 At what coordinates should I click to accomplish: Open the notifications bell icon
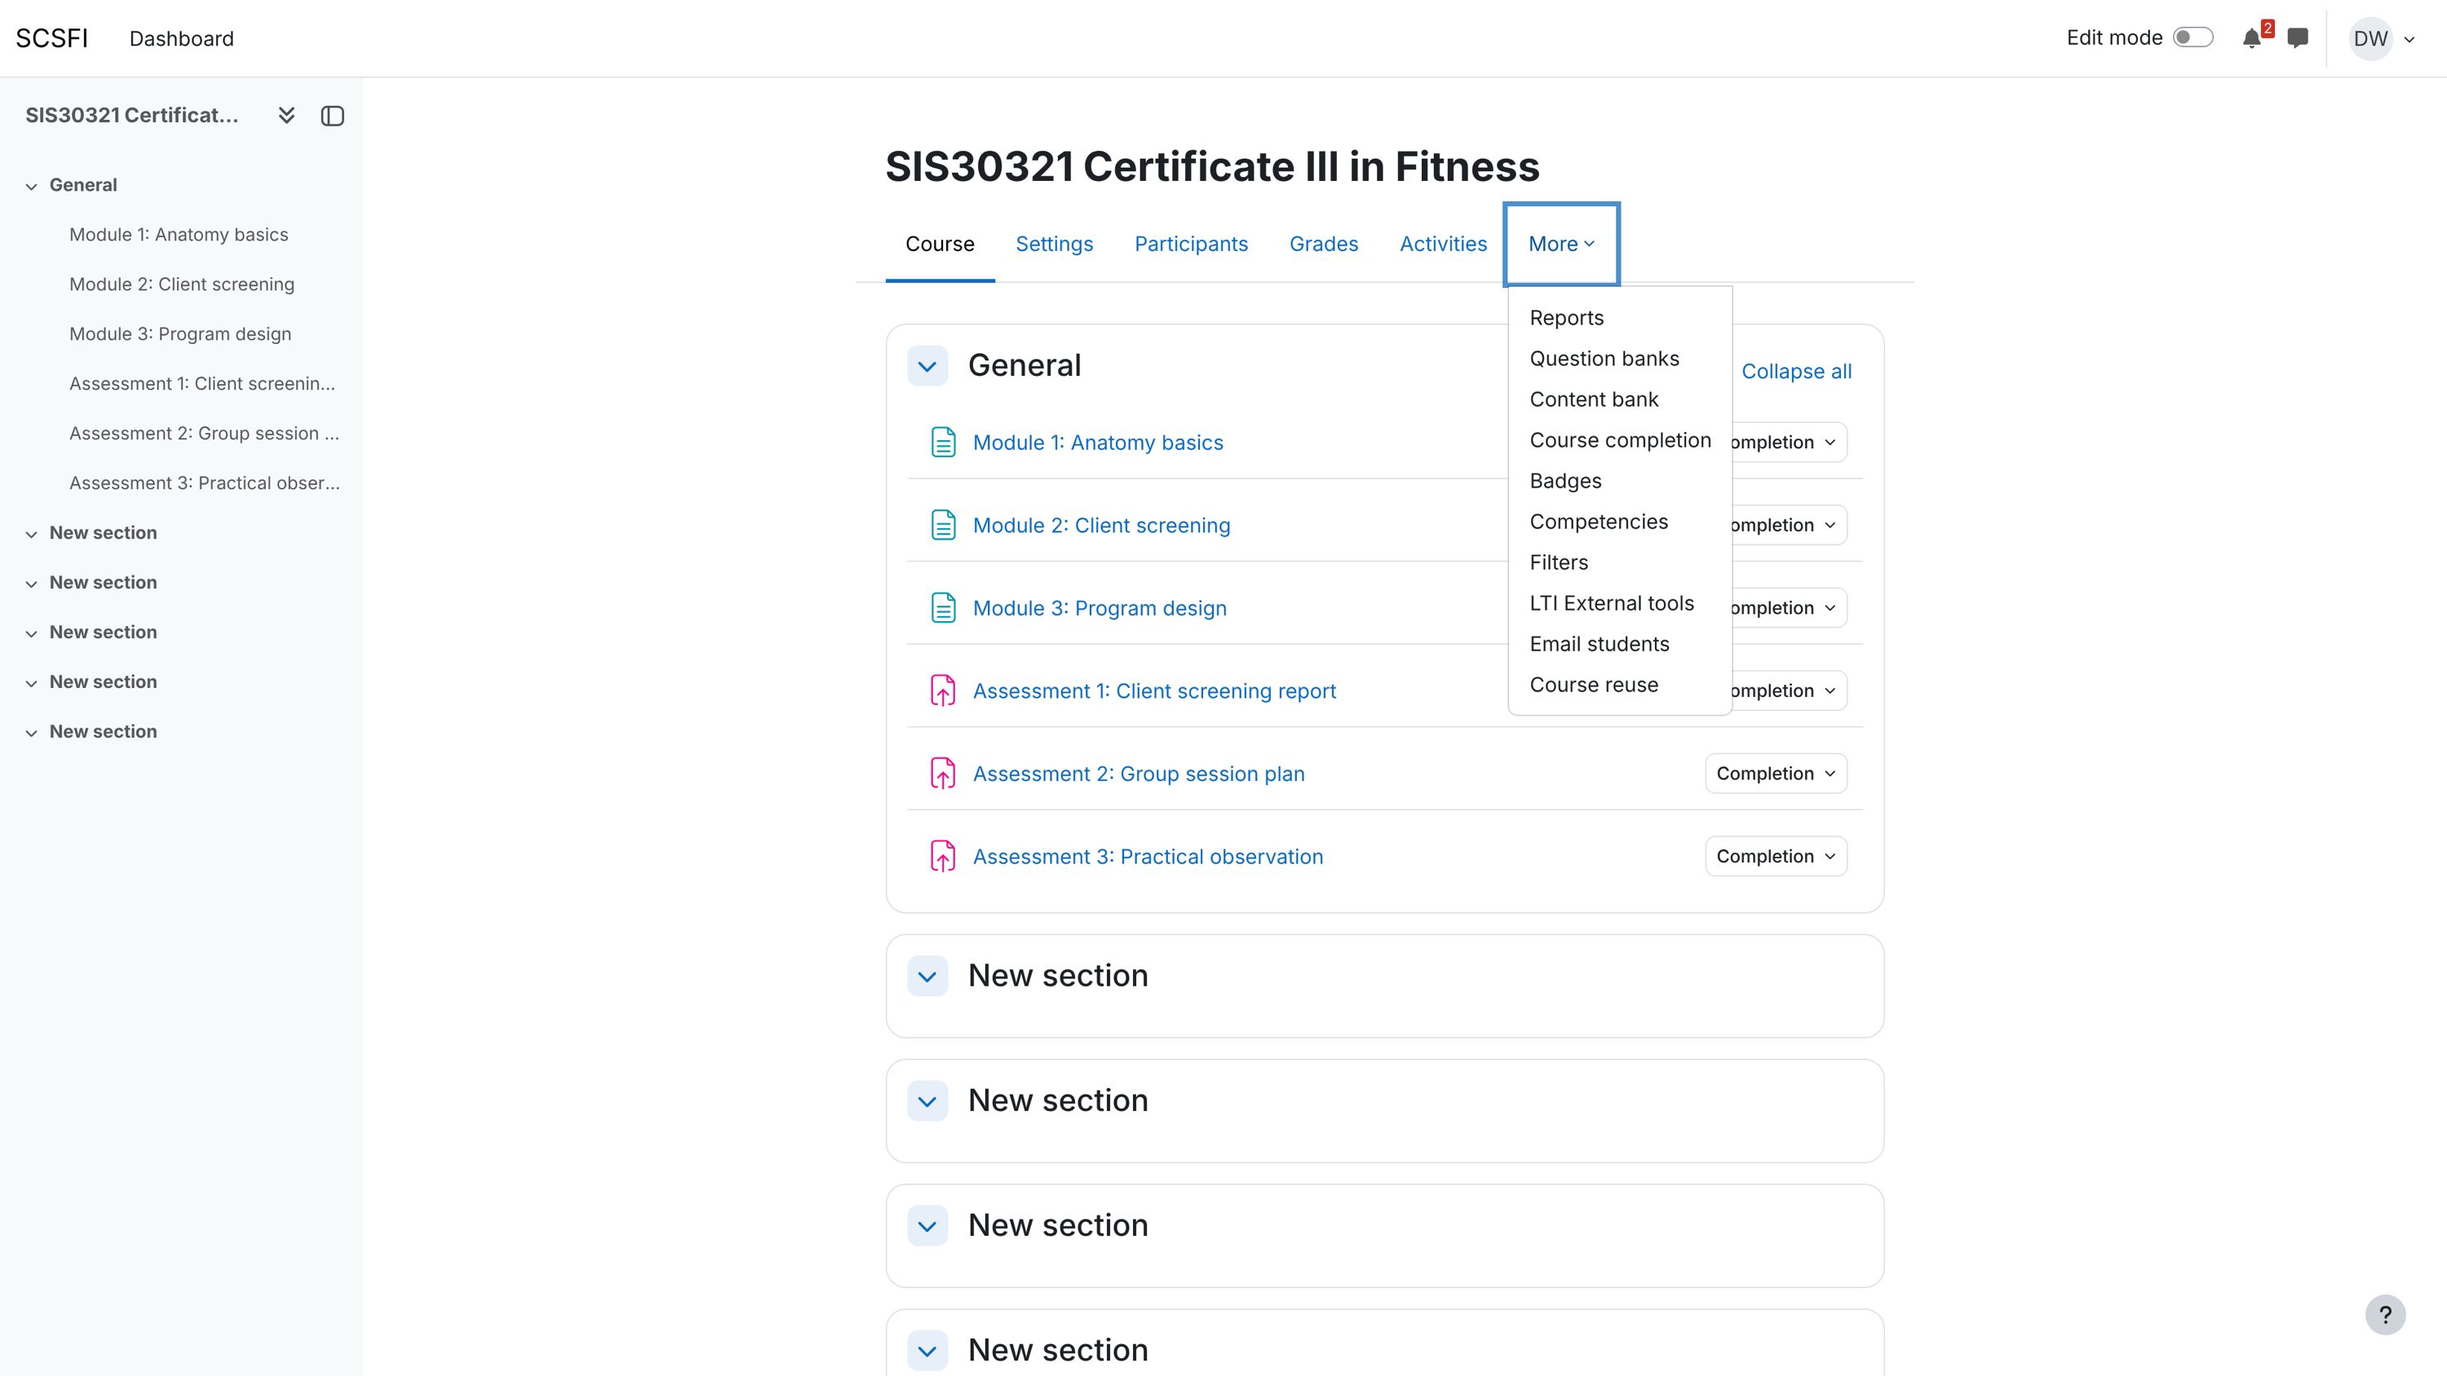[2251, 39]
